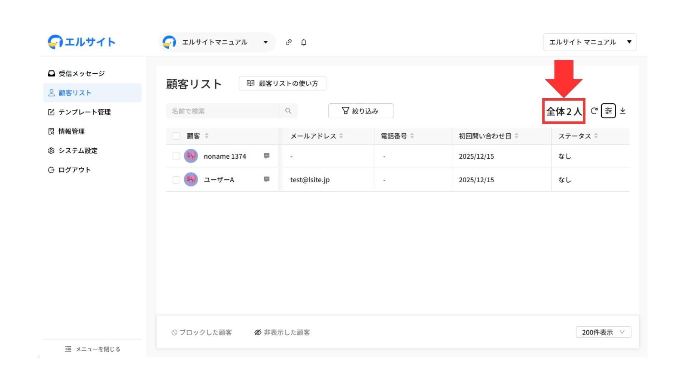Expand the エルサイトマニュアル account dropdown

265,42
